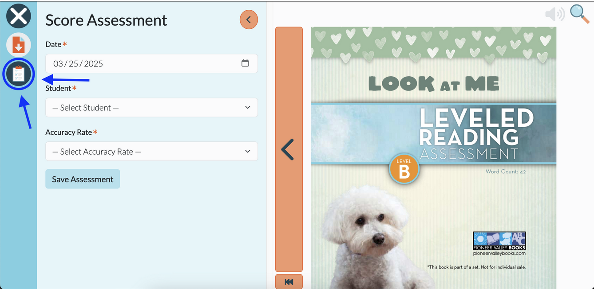Click the pioneervalleybooks.com text on the cover
The image size is (594, 289).
(499, 253)
